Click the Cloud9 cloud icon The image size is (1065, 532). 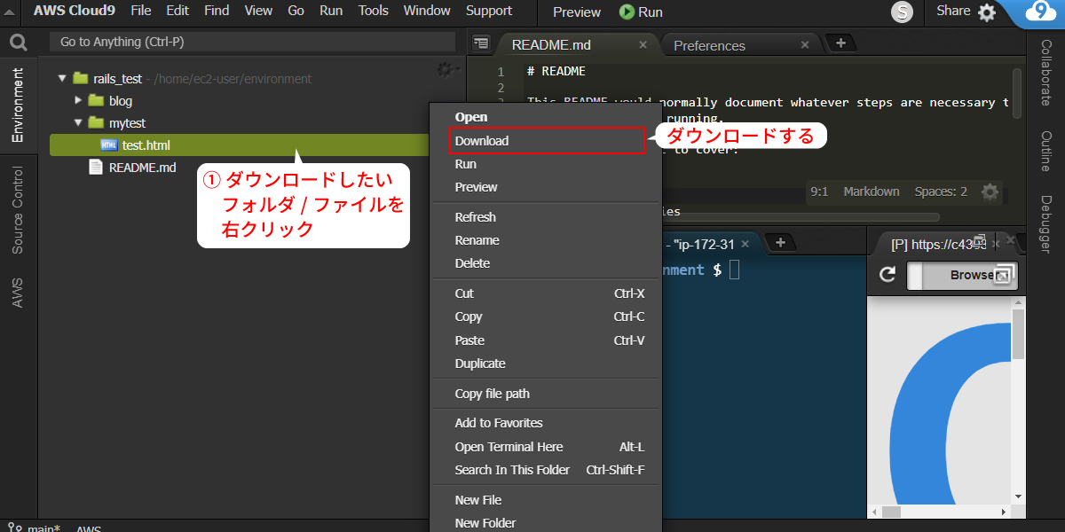click(1039, 12)
